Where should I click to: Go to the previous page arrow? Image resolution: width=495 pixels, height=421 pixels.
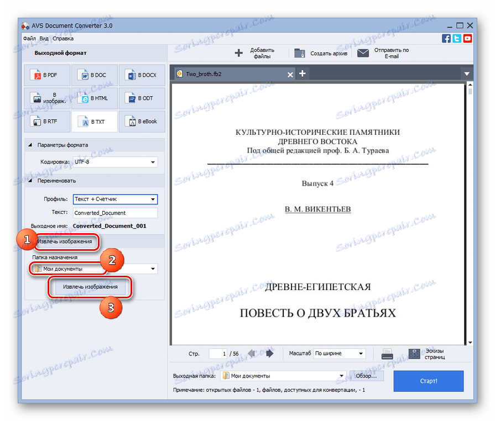[x=252, y=354]
